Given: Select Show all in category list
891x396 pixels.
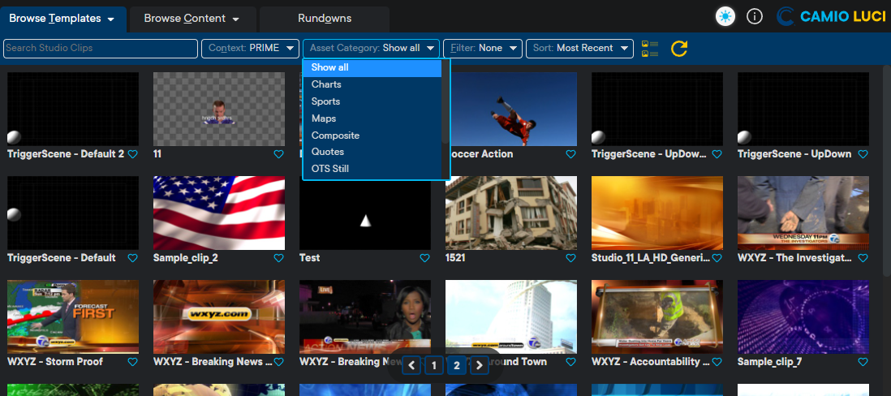Looking at the screenshot, I should tap(372, 67).
